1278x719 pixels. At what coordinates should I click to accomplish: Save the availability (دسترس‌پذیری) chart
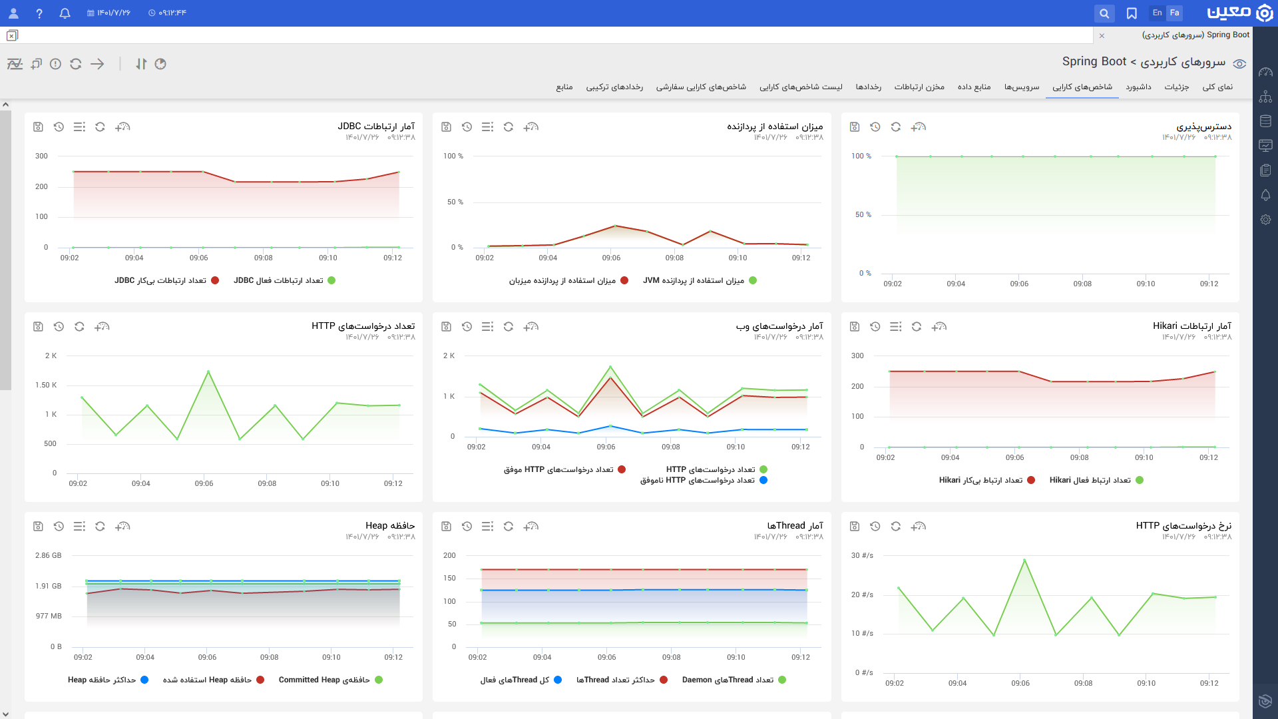coord(855,126)
